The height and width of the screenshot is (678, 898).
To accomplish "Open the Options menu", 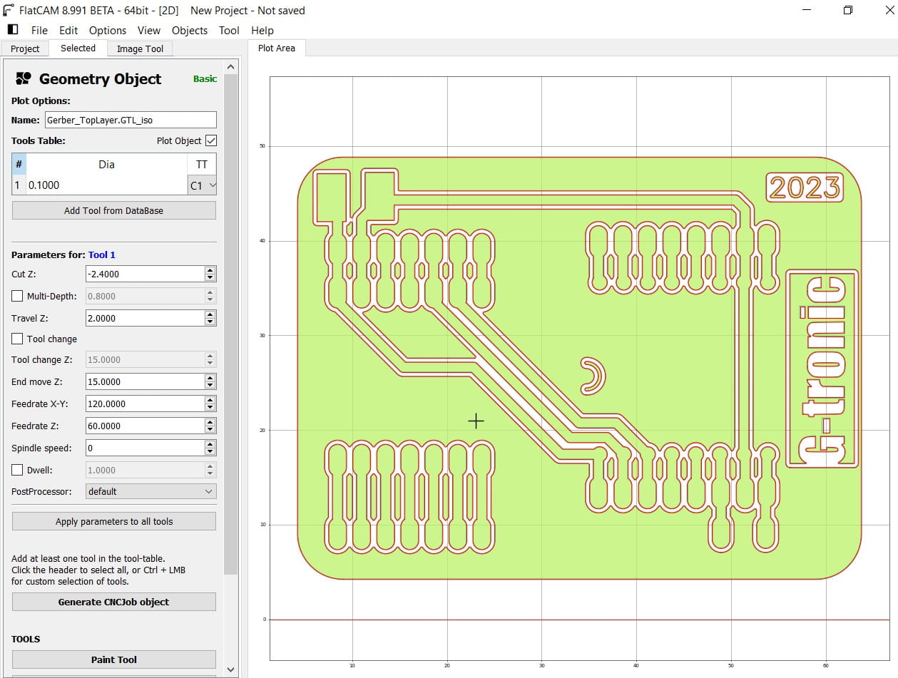I will click(107, 30).
